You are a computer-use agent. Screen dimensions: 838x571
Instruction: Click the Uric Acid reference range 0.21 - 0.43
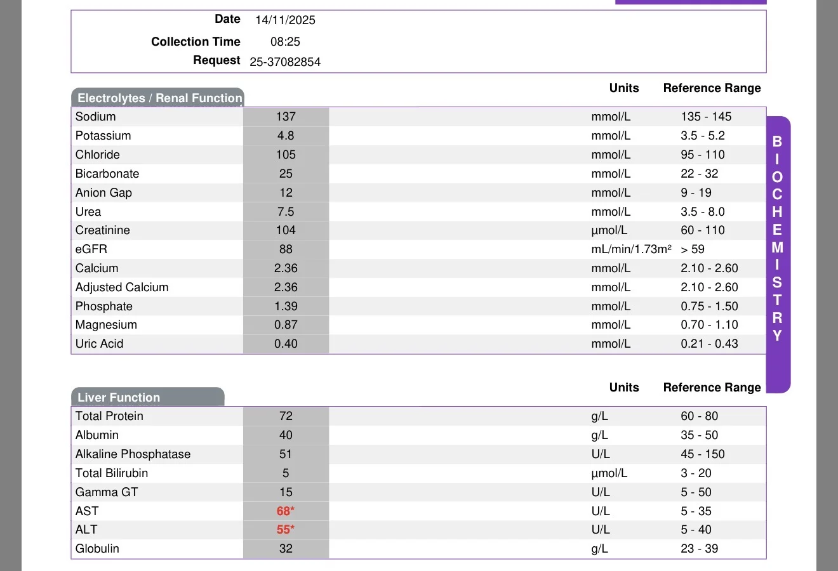tap(709, 344)
